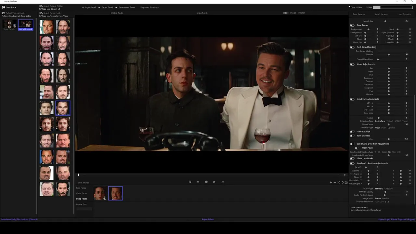Open Select Videos Folder
This screenshot has width=416, height=234.
(14, 13)
